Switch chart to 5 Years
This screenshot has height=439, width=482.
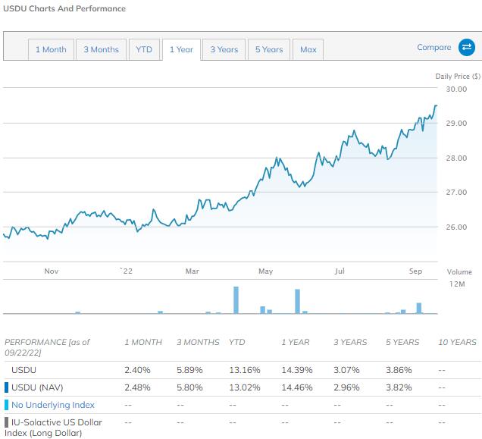pos(269,50)
